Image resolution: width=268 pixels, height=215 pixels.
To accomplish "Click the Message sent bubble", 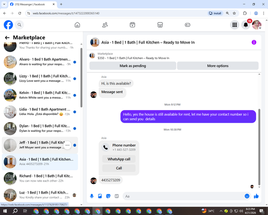I will click(112, 92).
